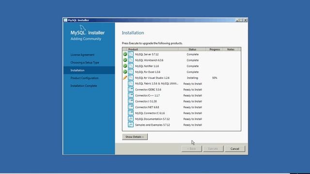The width and height of the screenshot is (310, 174).
Task: Select Samples and Examples 5.7.12 text
Action: pos(153,125)
